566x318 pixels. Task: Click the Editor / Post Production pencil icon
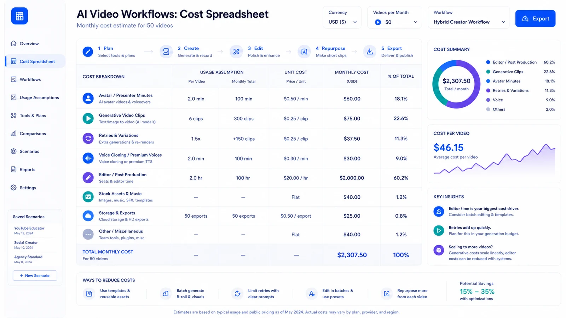tap(88, 177)
